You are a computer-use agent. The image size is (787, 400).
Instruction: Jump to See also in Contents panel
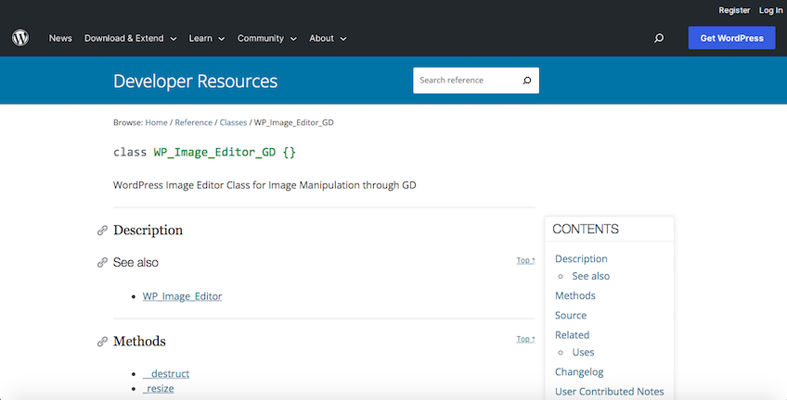591,276
